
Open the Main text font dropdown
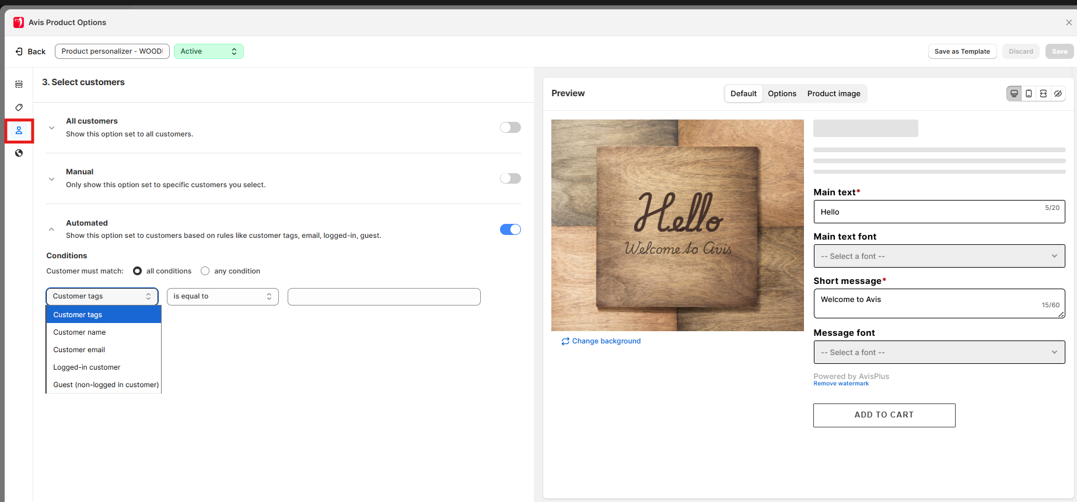(x=939, y=257)
